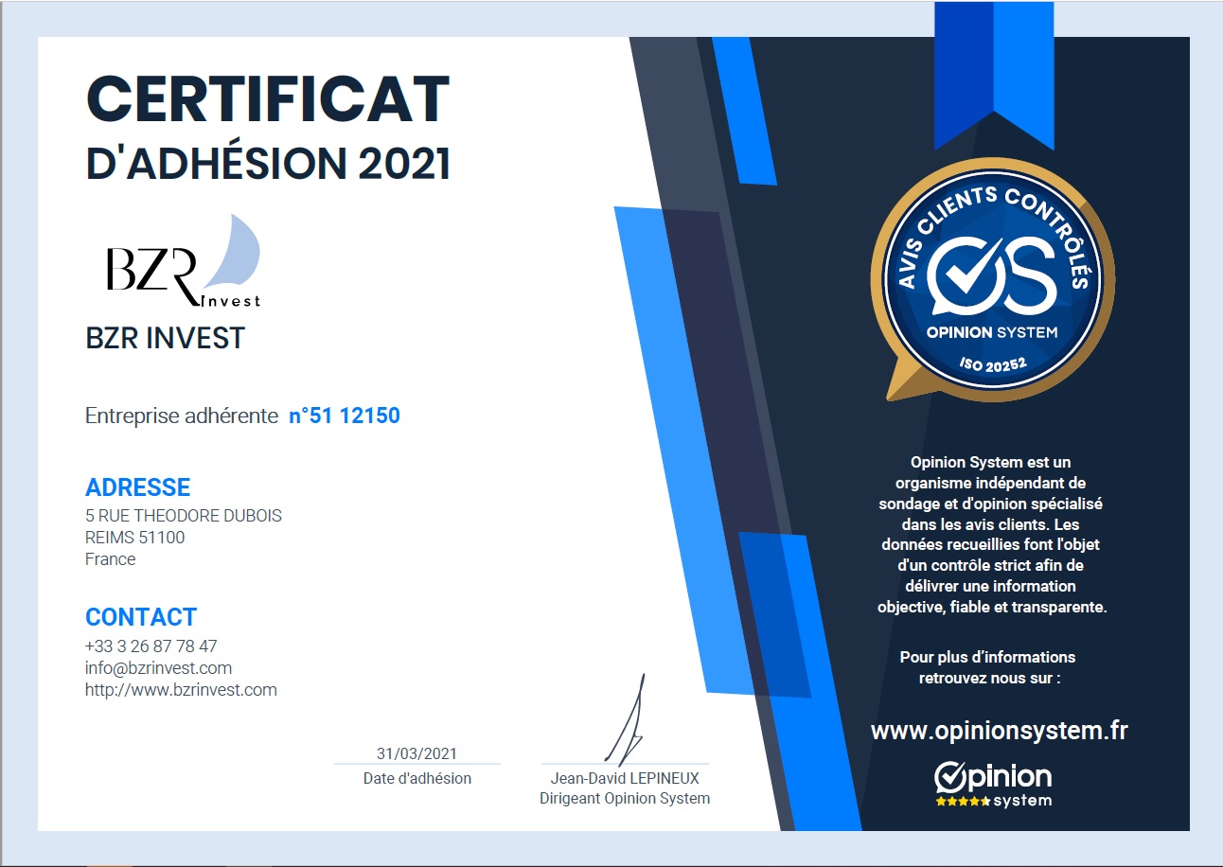Click the Opinion System footer logo
The image size is (1223, 867).
coord(993,785)
